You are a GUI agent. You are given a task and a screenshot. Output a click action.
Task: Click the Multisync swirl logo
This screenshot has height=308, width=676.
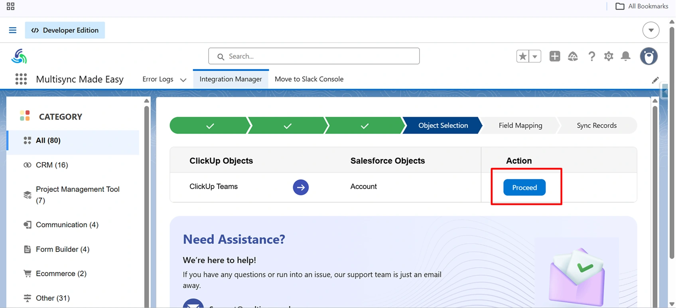pyautogui.click(x=19, y=56)
